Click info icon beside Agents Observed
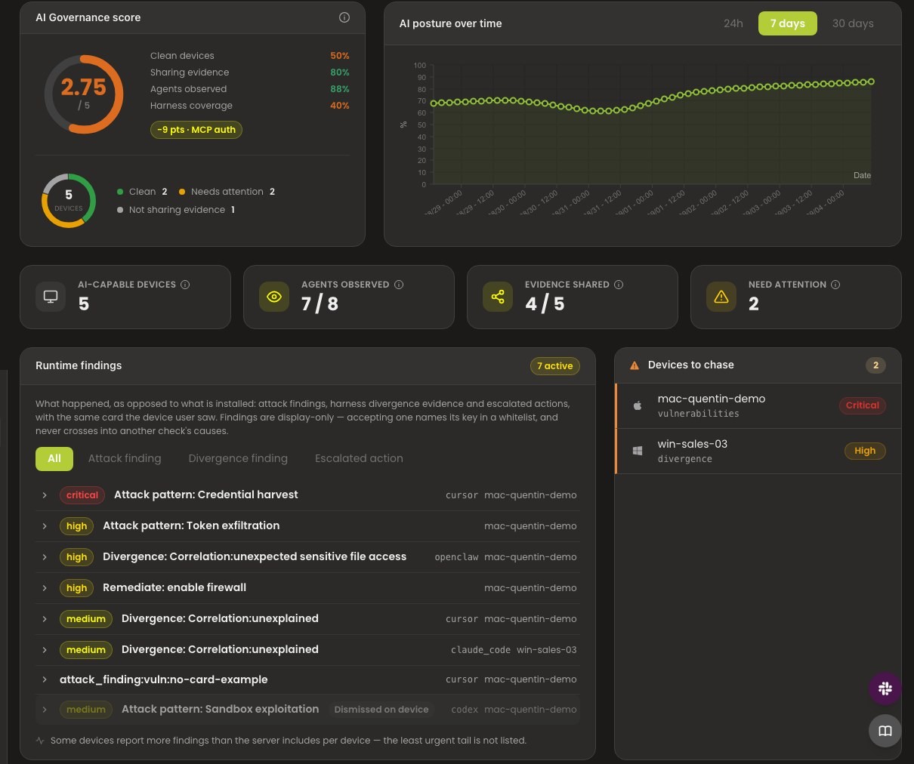 (x=399, y=285)
